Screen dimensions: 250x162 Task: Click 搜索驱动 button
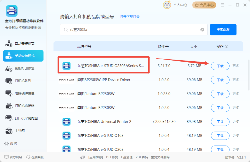[x=223, y=30]
